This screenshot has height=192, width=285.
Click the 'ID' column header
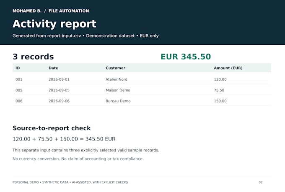[18, 68]
